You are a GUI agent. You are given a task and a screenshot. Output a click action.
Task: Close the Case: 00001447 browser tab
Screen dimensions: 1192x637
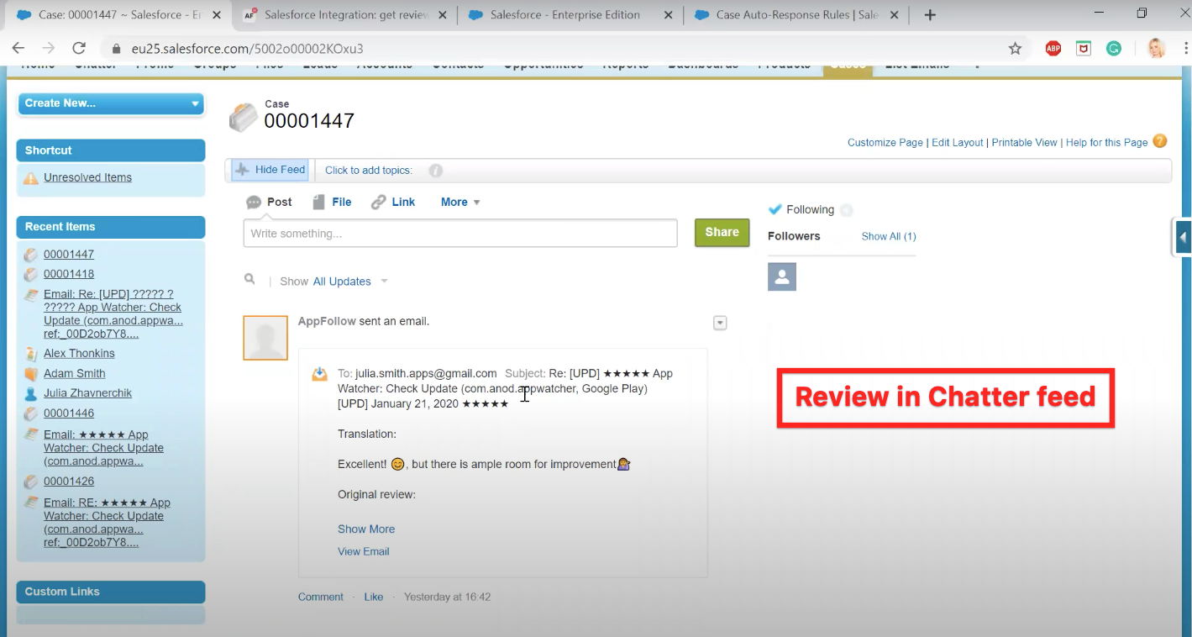click(x=215, y=15)
